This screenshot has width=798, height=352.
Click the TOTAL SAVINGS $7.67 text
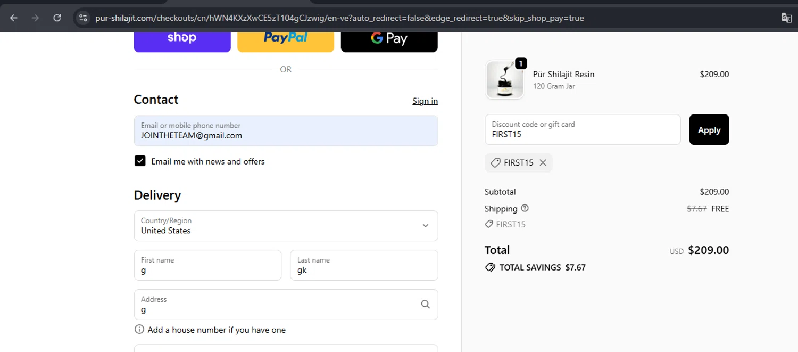[x=542, y=267]
